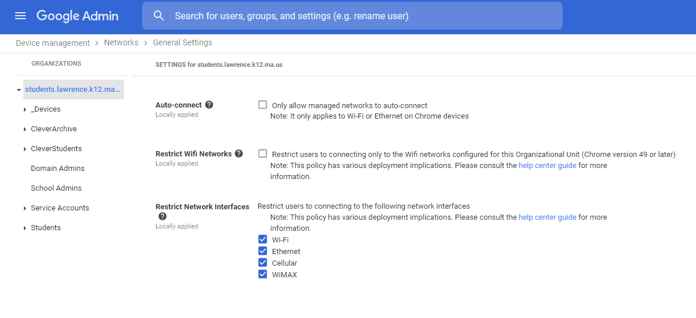This screenshot has height=318, width=696.
Task: Click the Restrict Wifi Networks help icon
Action: (239, 154)
